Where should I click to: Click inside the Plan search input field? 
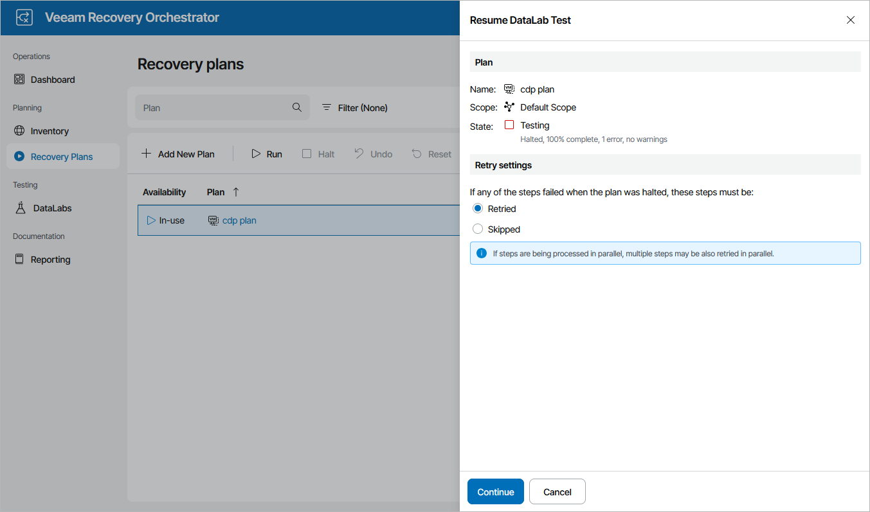tap(212, 107)
